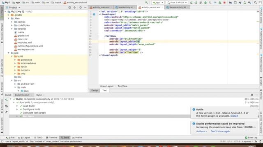Switch to SecondActivity.kt tab

(x=178, y=7)
